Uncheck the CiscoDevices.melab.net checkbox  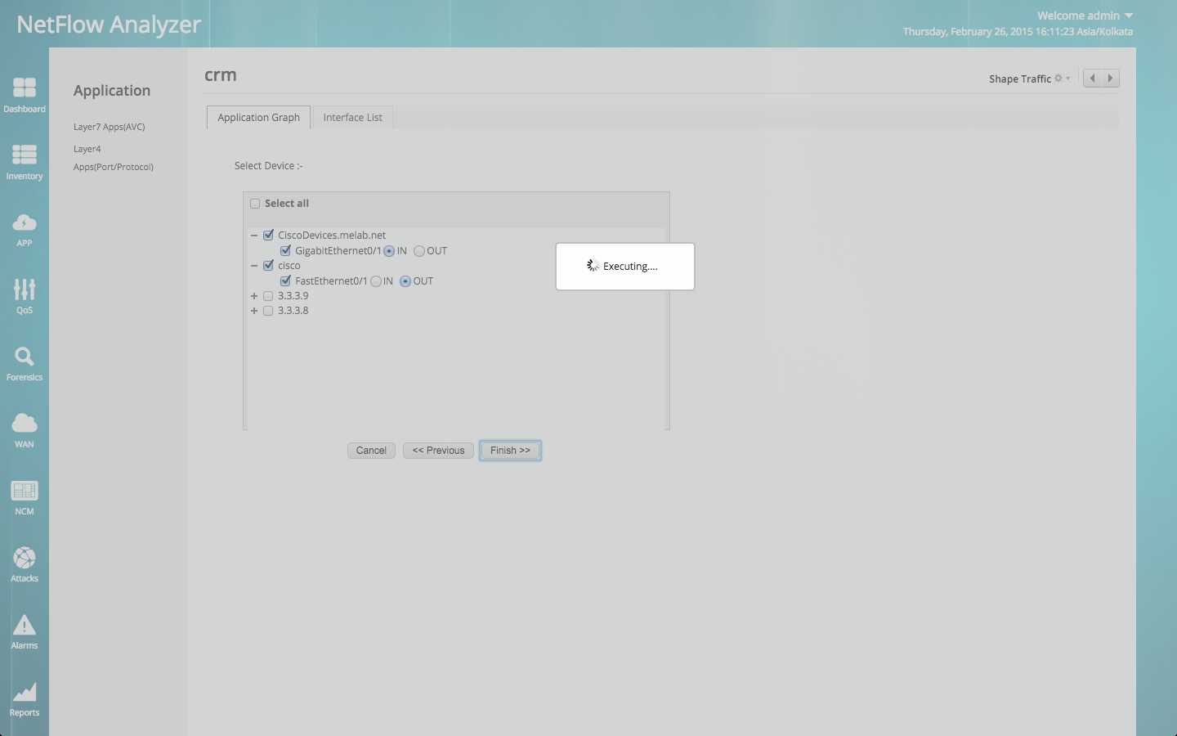tap(268, 235)
